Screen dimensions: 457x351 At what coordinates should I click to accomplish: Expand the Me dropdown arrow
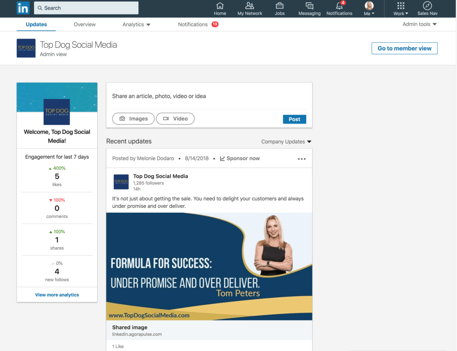[x=373, y=13]
